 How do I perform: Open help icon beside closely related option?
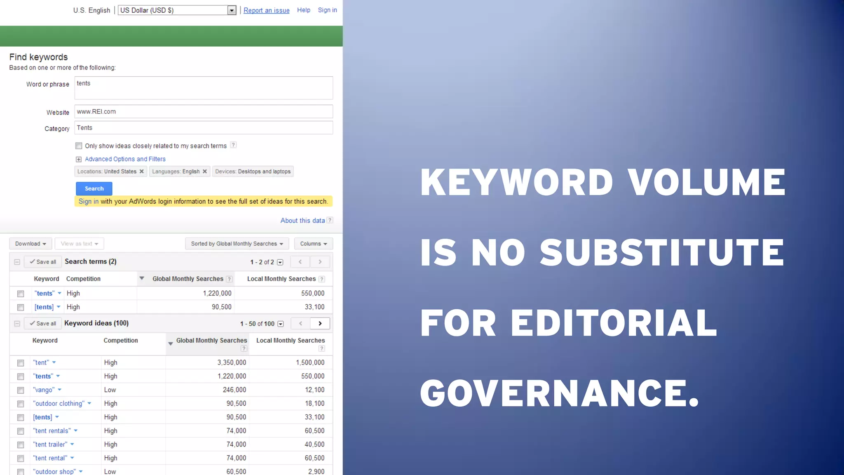(233, 145)
